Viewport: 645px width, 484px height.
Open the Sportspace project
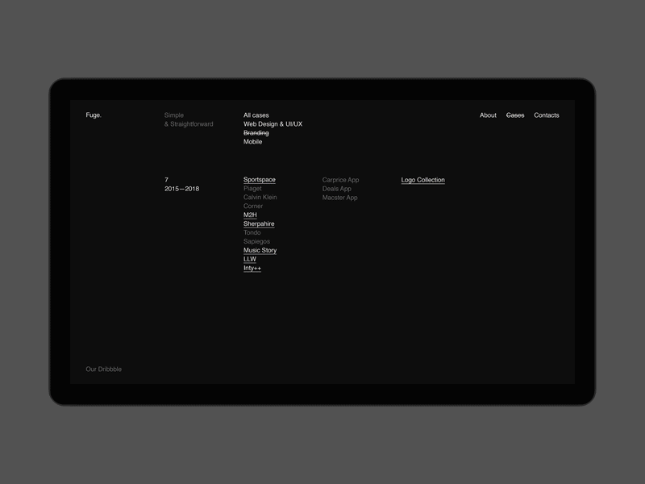pyautogui.click(x=258, y=179)
